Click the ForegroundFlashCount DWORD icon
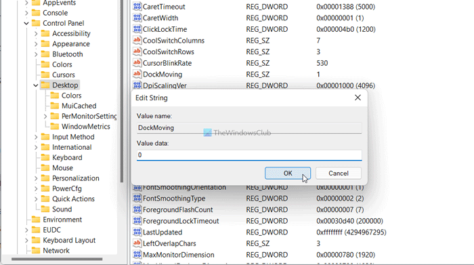The image size is (474, 265). pos(137,209)
